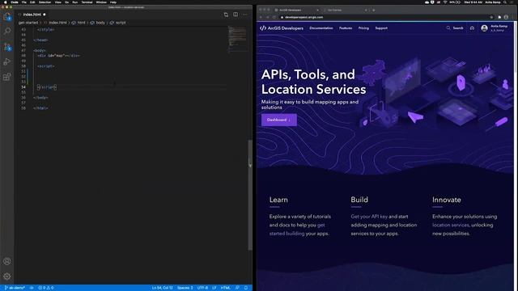Click Search in ArcGIS header

[x=455, y=28]
